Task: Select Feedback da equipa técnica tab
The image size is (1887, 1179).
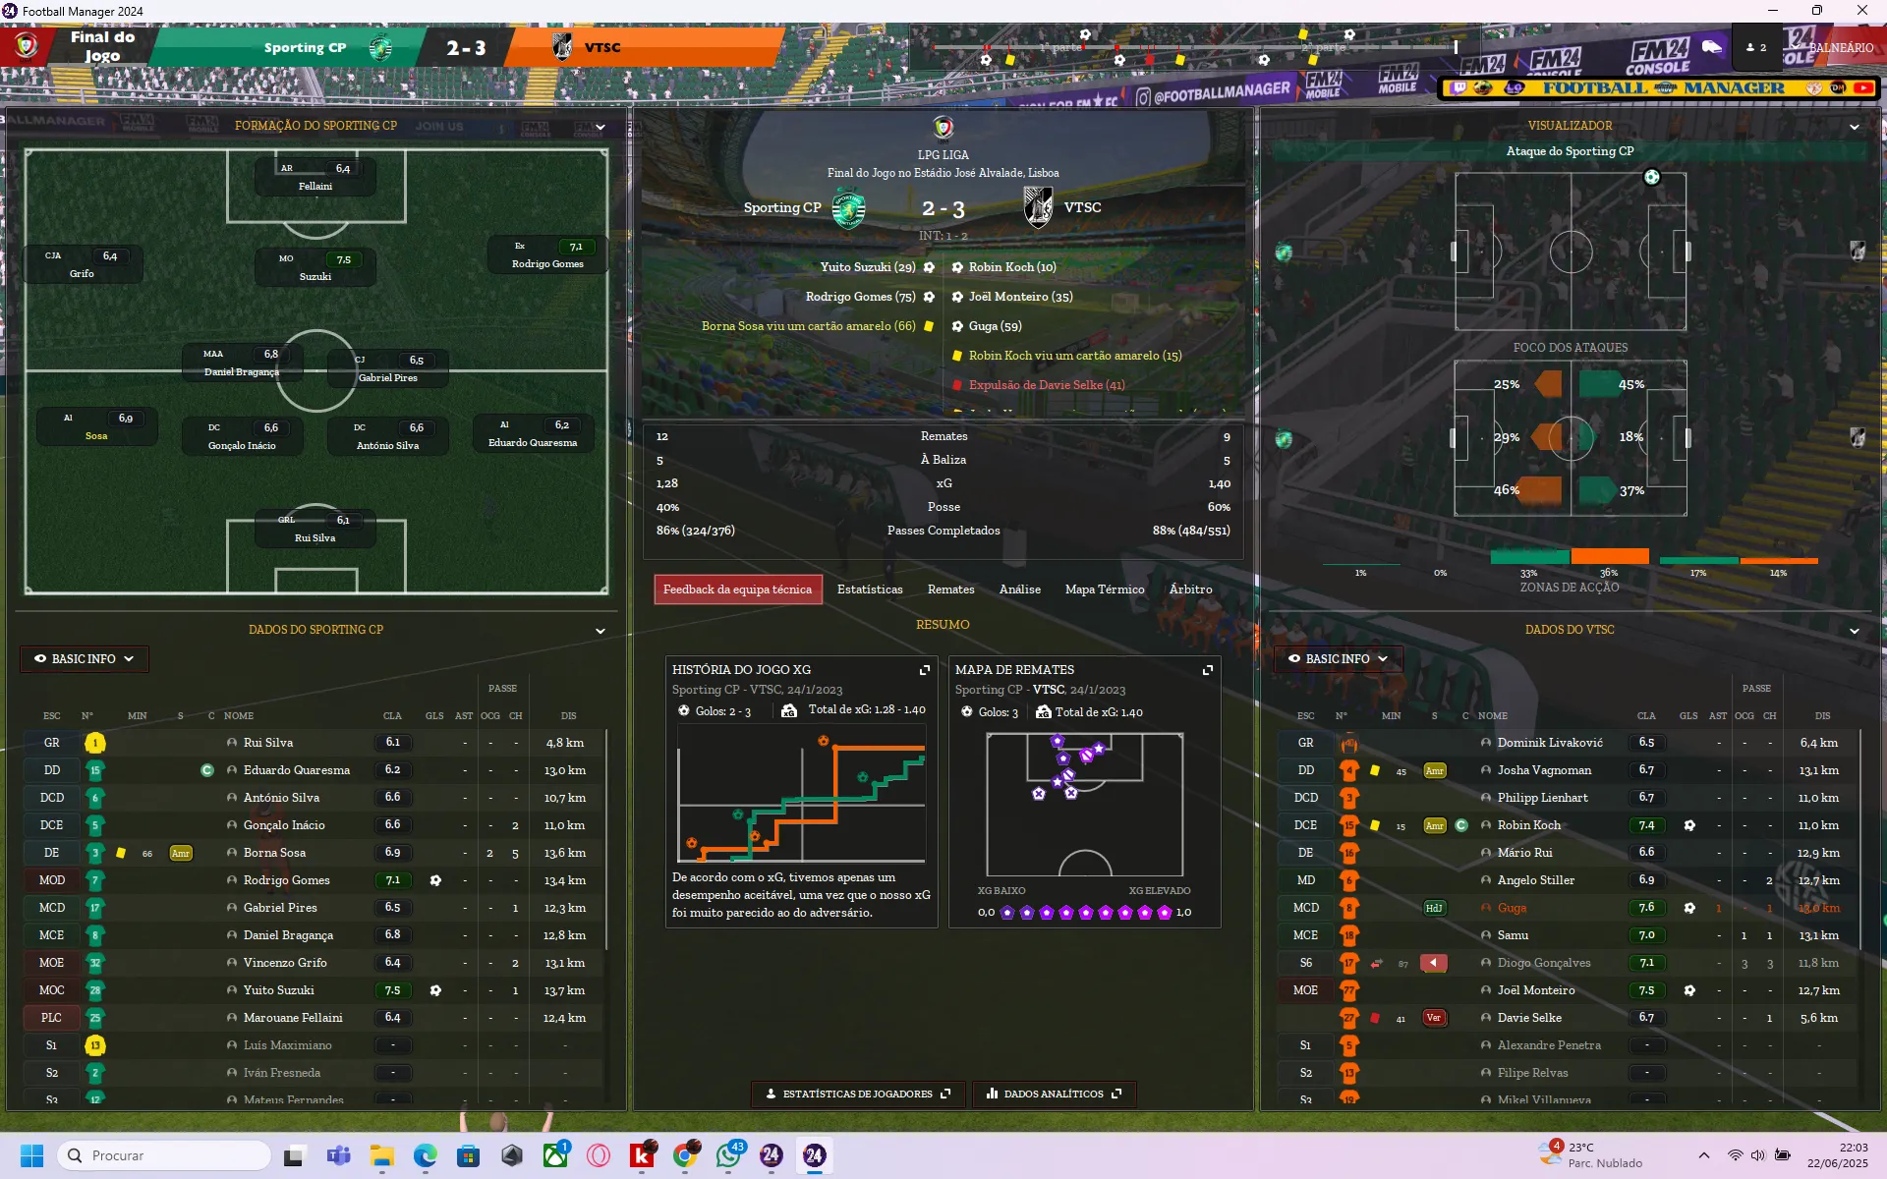Action: [x=737, y=589]
